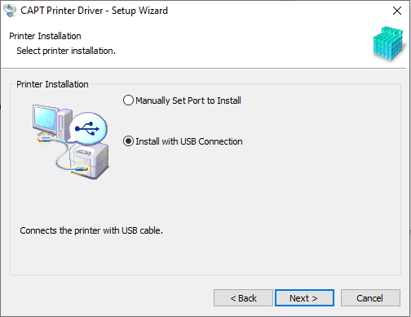Screen dimensions: 411x317
Task: Go back with the Back button
Action: (243, 298)
